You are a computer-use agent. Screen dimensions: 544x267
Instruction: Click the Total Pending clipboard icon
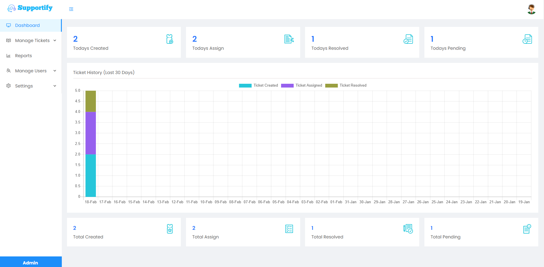(527, 229)
